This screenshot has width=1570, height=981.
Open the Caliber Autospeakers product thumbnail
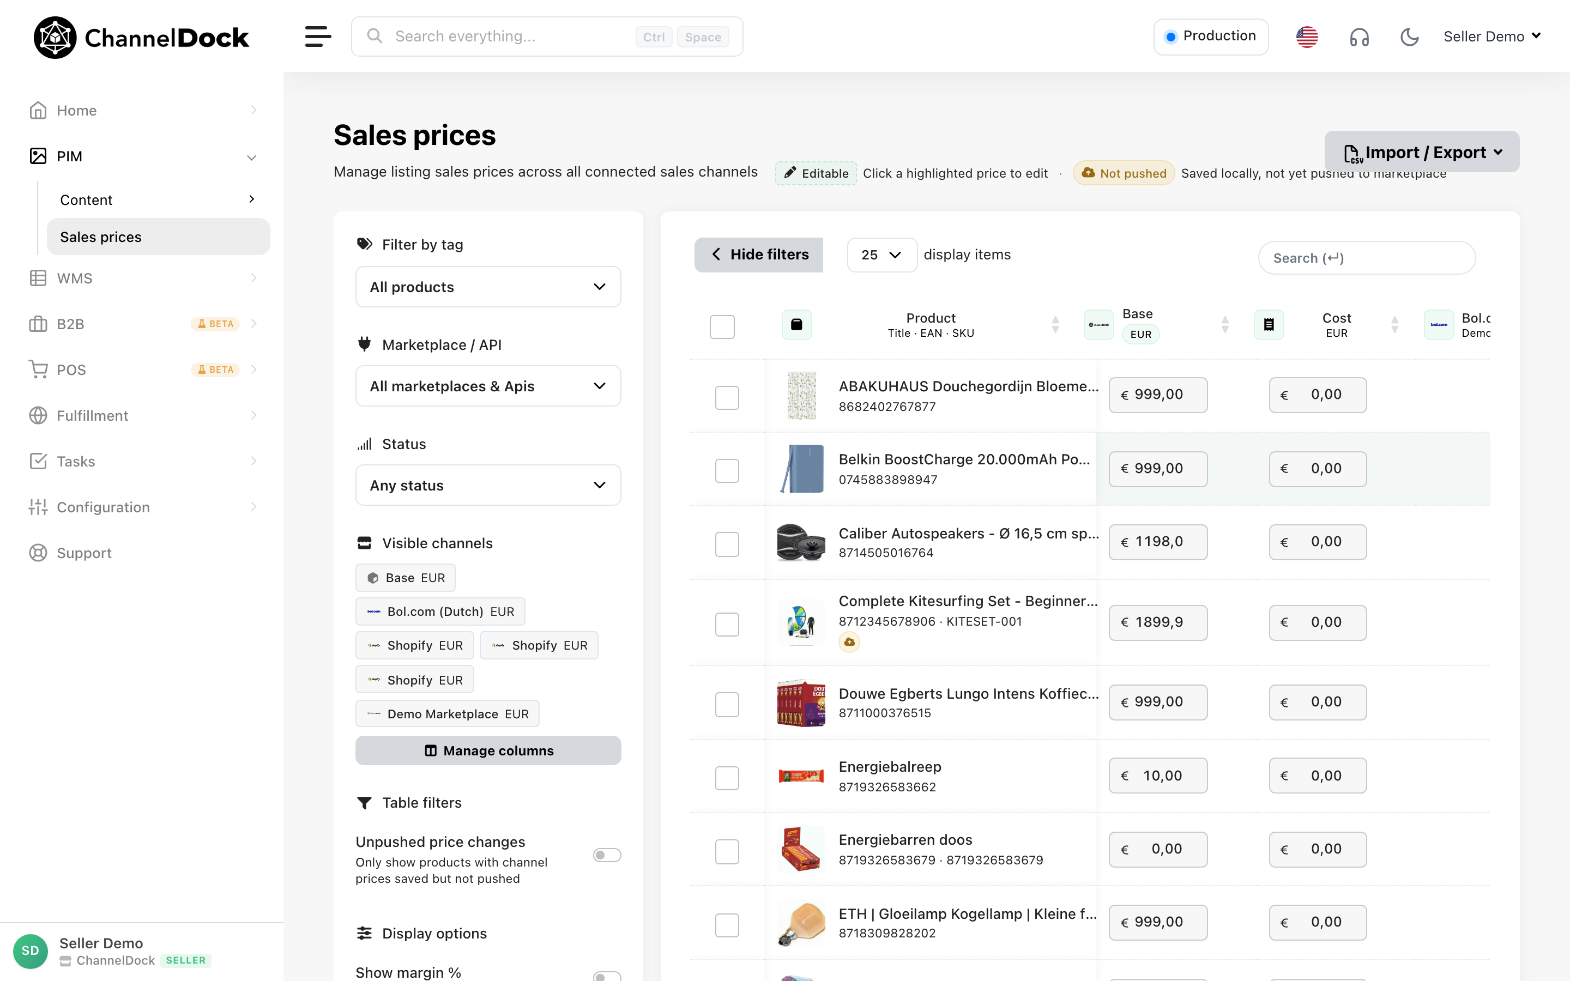801,542
